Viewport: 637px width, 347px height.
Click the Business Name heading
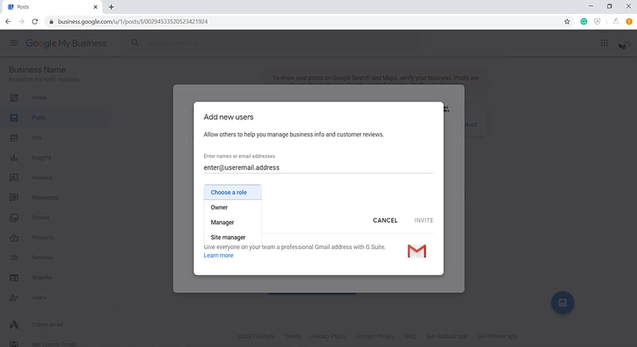pyautogui.click(x=37, y=70)
